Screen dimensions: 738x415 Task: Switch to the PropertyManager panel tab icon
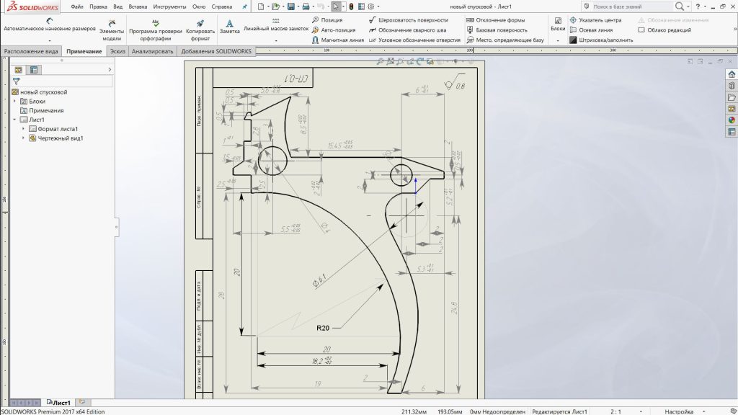tap(34, 70)
